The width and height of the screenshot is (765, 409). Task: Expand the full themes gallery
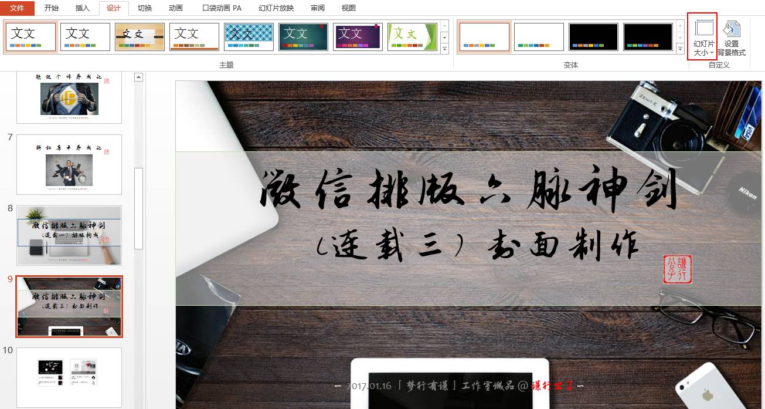pyautogui.click(x=444, y=49)
